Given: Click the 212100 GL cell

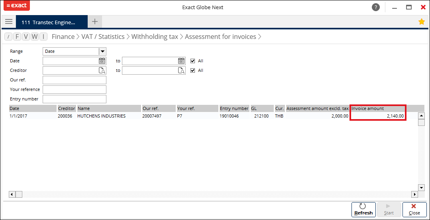Looking at the screenshot, I should point(261,116).
